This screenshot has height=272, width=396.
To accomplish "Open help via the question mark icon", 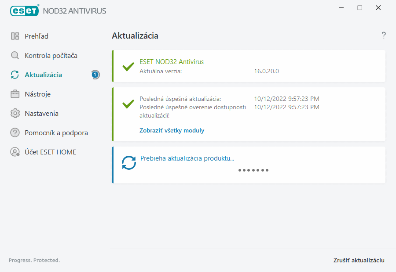I will click(384, 36).
